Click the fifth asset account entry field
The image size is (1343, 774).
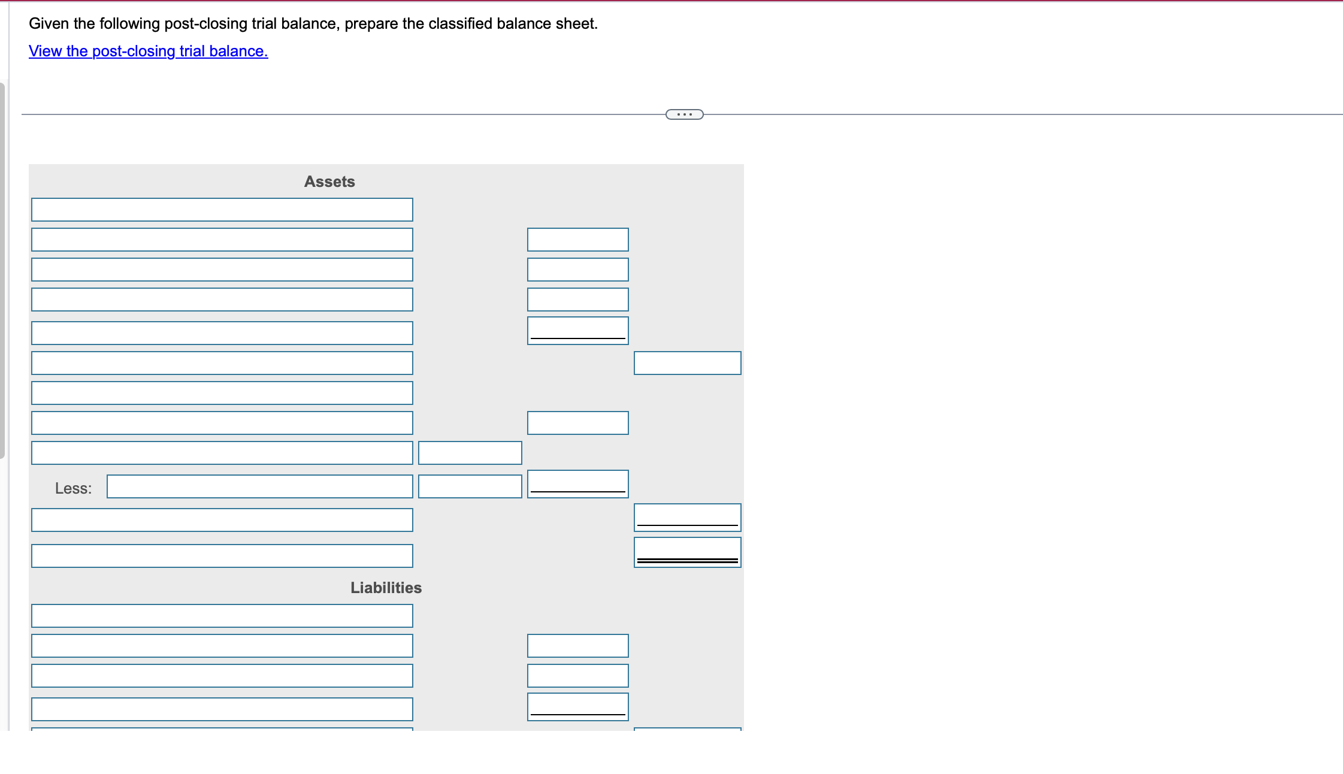point(222,332)
